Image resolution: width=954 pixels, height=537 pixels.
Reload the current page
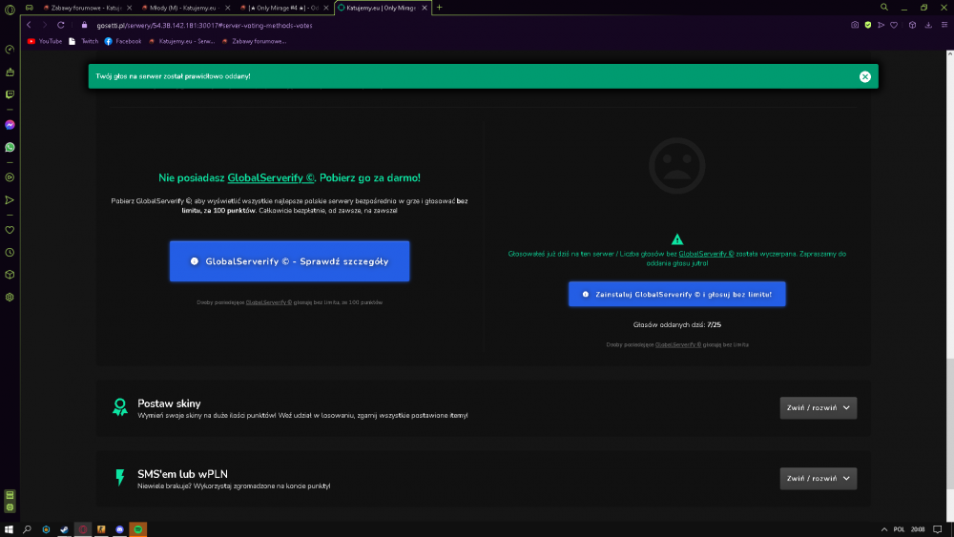pyautogui.click(x=61, y=25)
